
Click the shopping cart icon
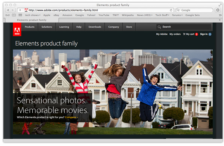[184, 34]
